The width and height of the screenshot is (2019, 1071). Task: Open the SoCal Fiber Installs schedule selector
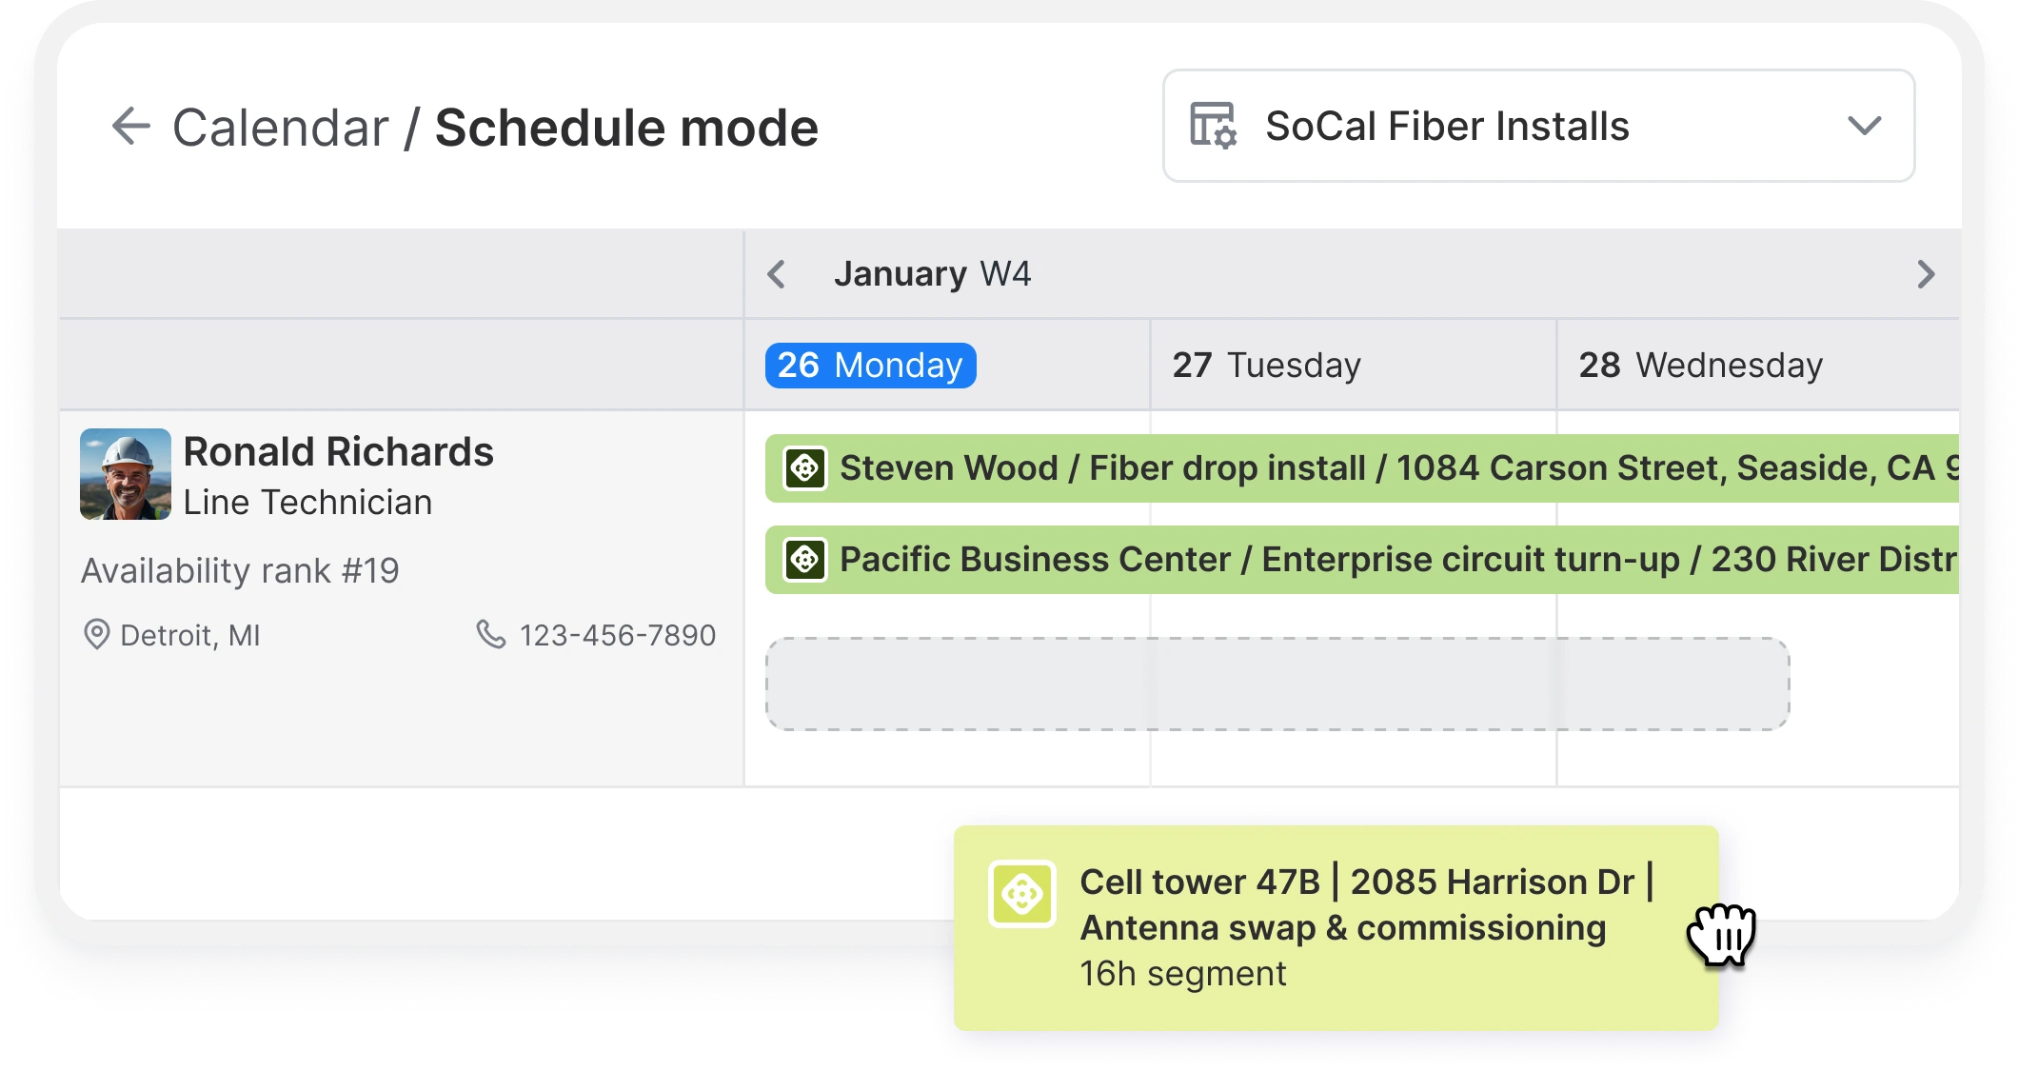[1538, 126]
